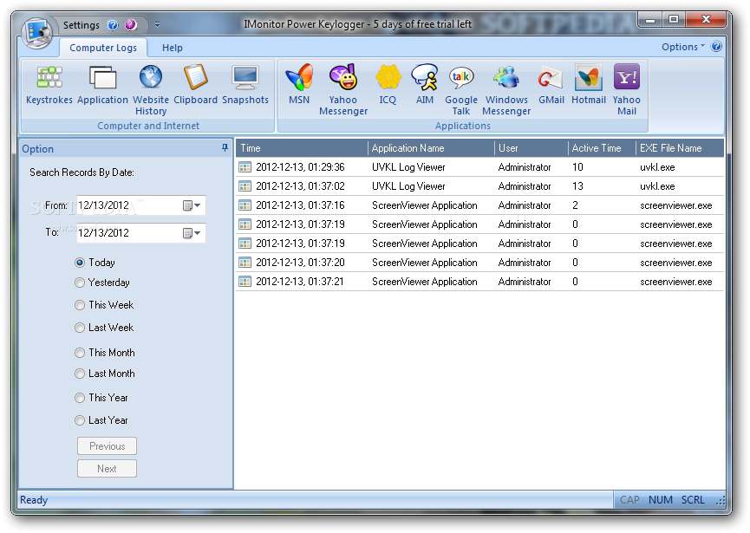Open Website History log
The image size is (750, 533).
point(151,90)
